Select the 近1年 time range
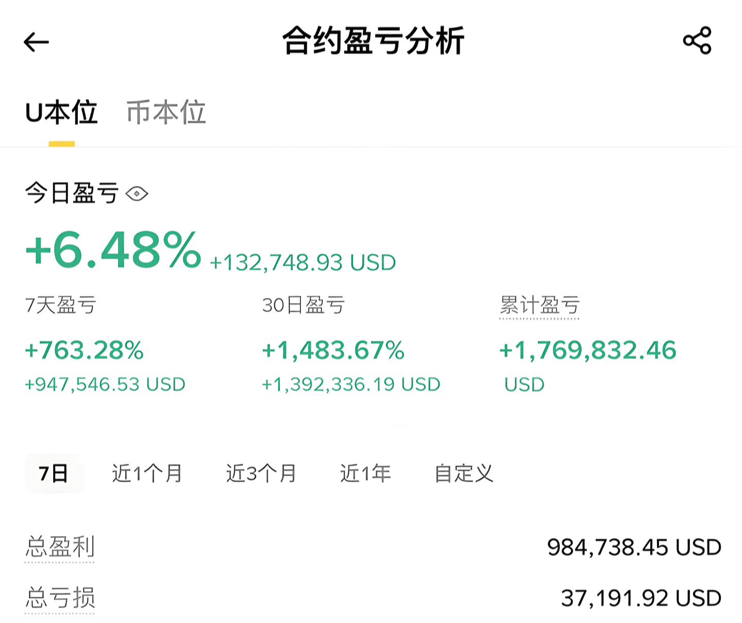This screenshot has width=742, height=623. coord(365,473)
